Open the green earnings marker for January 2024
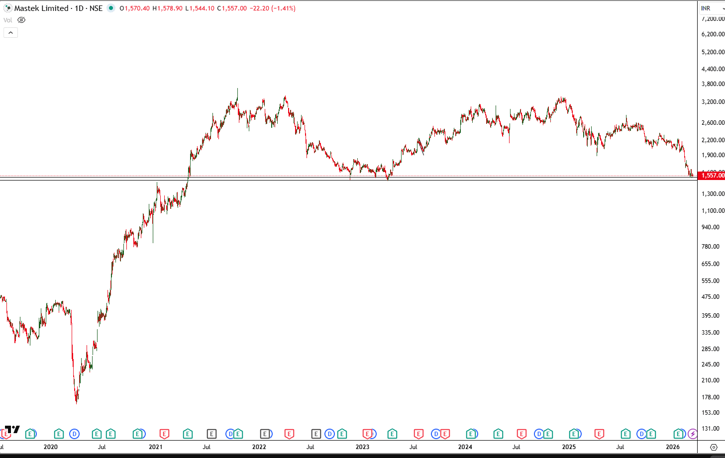The height and width of the screenshot is (458, 725). [471, 434]
